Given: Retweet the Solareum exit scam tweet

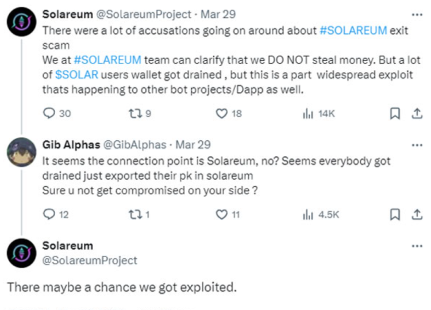Looking at the screenshot, I should coord(134,114).
